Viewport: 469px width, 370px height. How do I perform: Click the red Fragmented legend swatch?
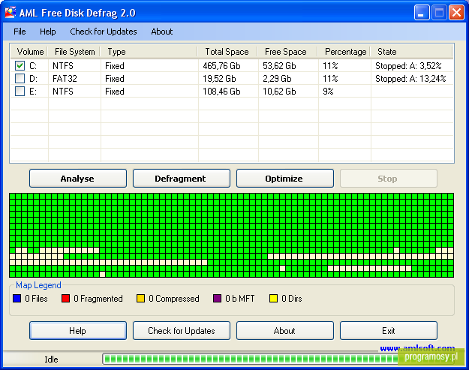[65, 298]
